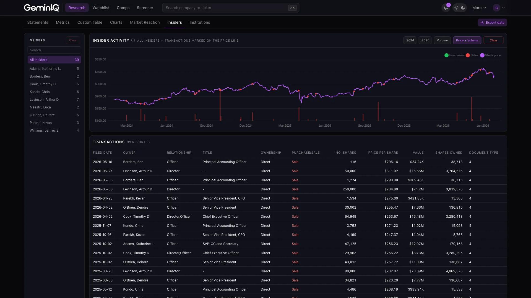This screenshot has width=531, height=298.
Task: Select the 2026 year filter
Action: [x=425, y=40]
